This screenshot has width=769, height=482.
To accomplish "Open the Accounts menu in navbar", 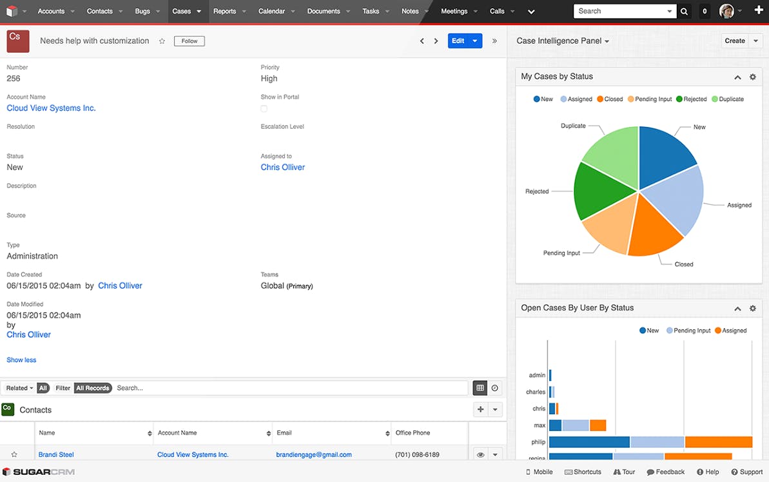I will point(52,11).
